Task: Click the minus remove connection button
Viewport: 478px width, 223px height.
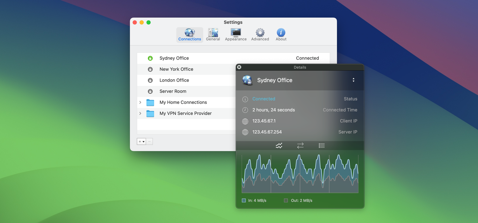Action: [x=149, y=141]
